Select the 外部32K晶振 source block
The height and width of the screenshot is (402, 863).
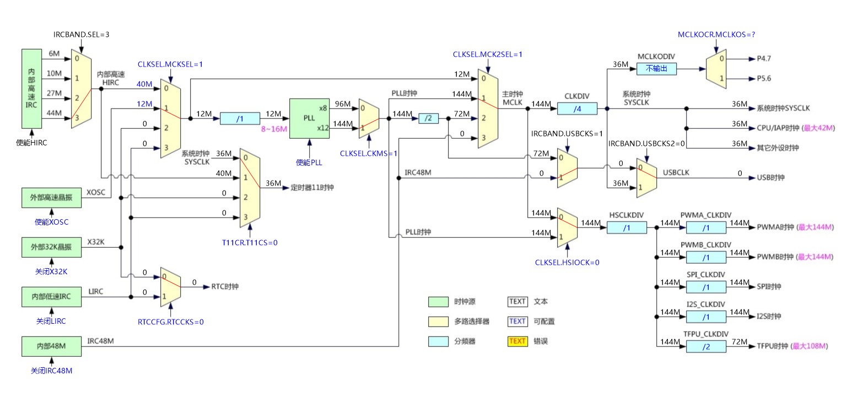51,248
